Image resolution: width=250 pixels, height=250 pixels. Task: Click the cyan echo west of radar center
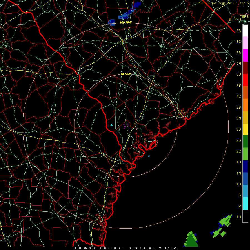pyautogui.click(x=112, y=125)
